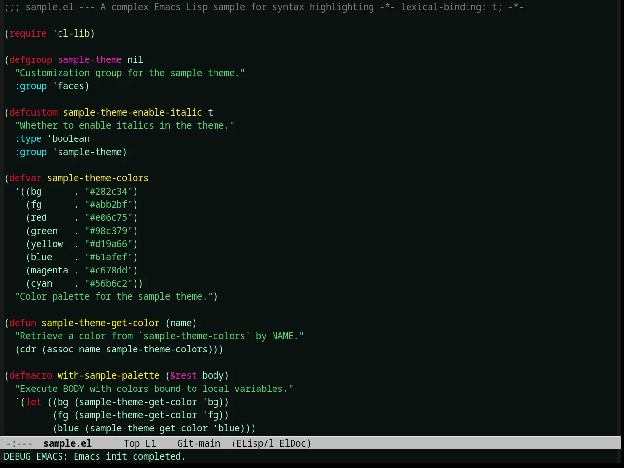
Task: Click the (name) argument list
Action: [x=181, y=323]
